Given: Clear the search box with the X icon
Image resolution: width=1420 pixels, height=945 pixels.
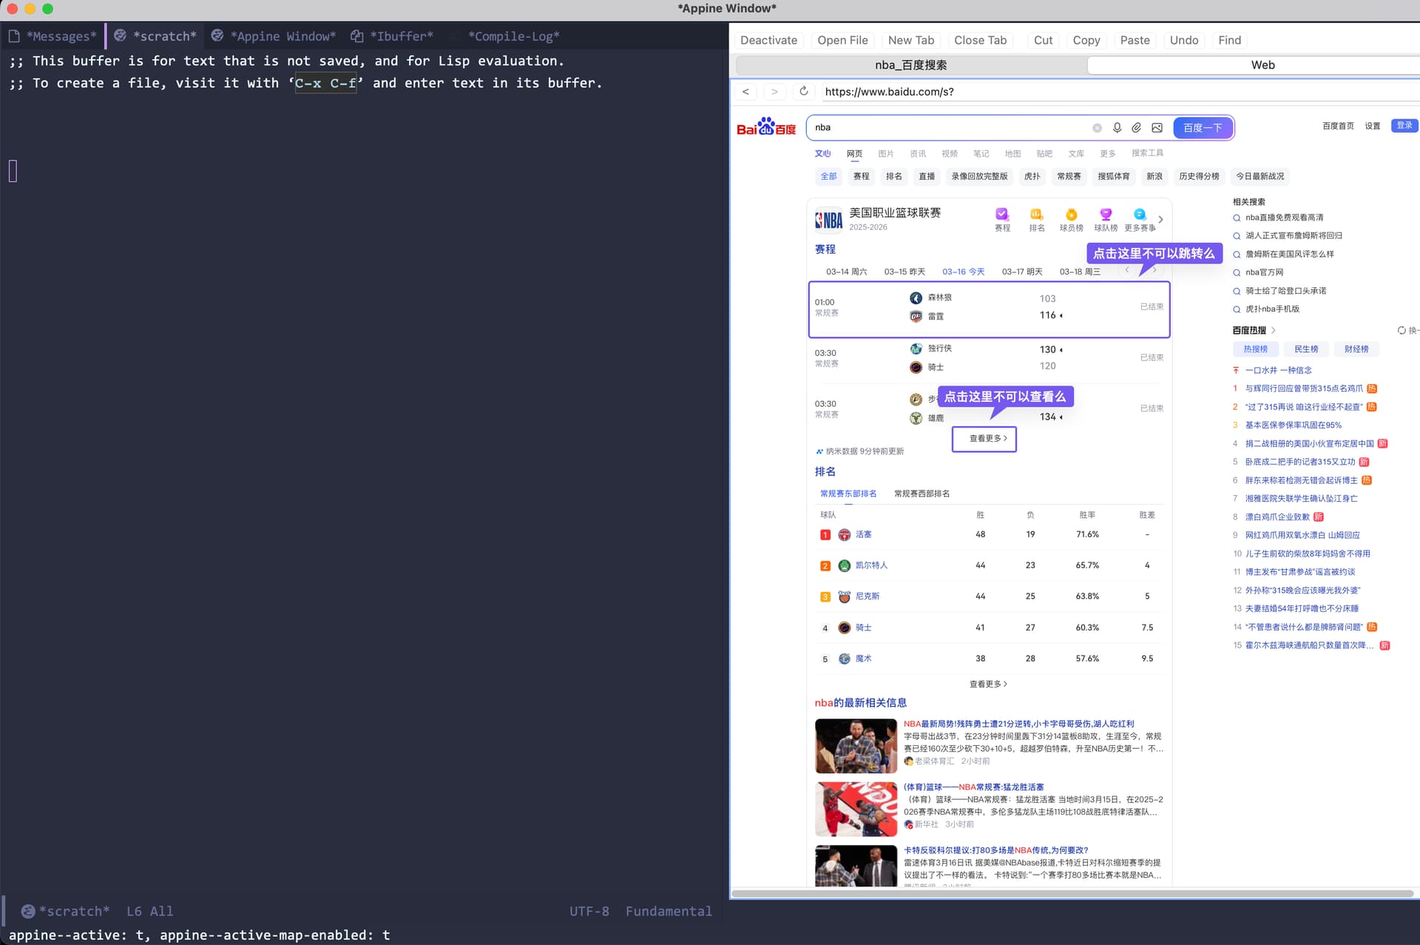Looking at the screenshot, I should point(1097,127).
